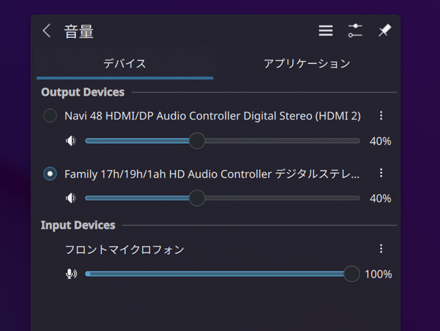
Task: Open audio settings via the sliders icon
Action: click(x=355, y=31)
